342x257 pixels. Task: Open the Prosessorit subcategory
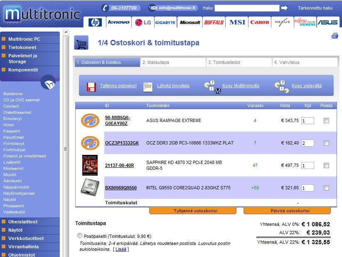tap(14, 206)
